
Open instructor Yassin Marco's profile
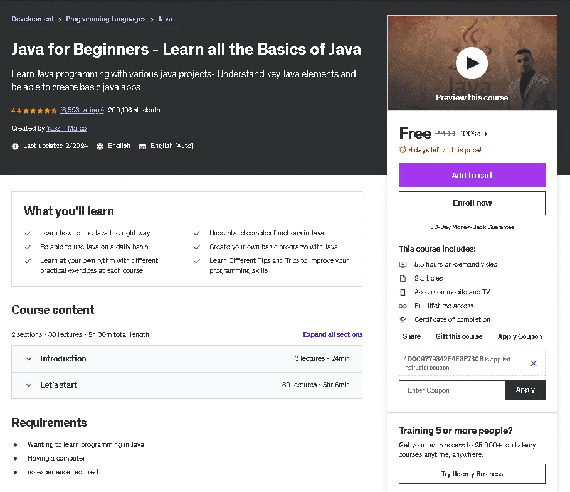pos(66,128)
